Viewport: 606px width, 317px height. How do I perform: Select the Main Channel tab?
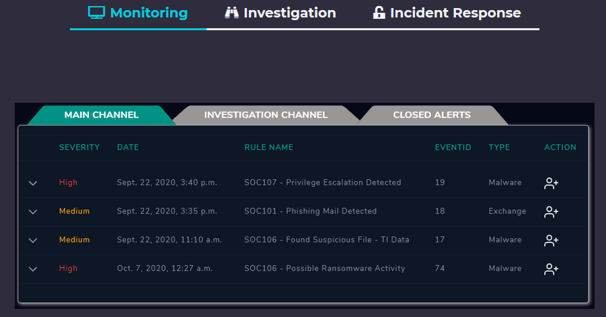pos(102,115)
